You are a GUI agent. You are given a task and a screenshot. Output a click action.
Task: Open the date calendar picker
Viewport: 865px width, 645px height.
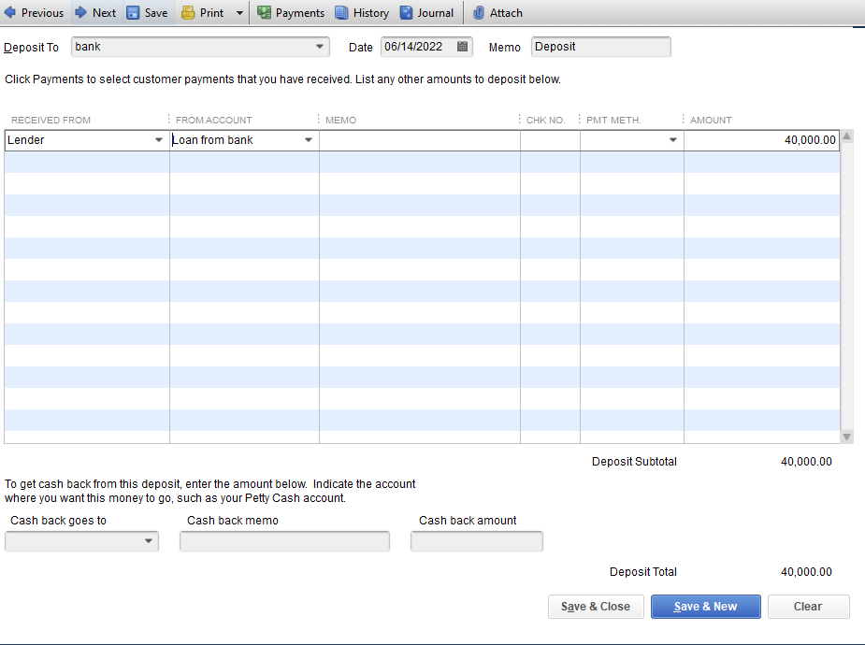point(462,47)
